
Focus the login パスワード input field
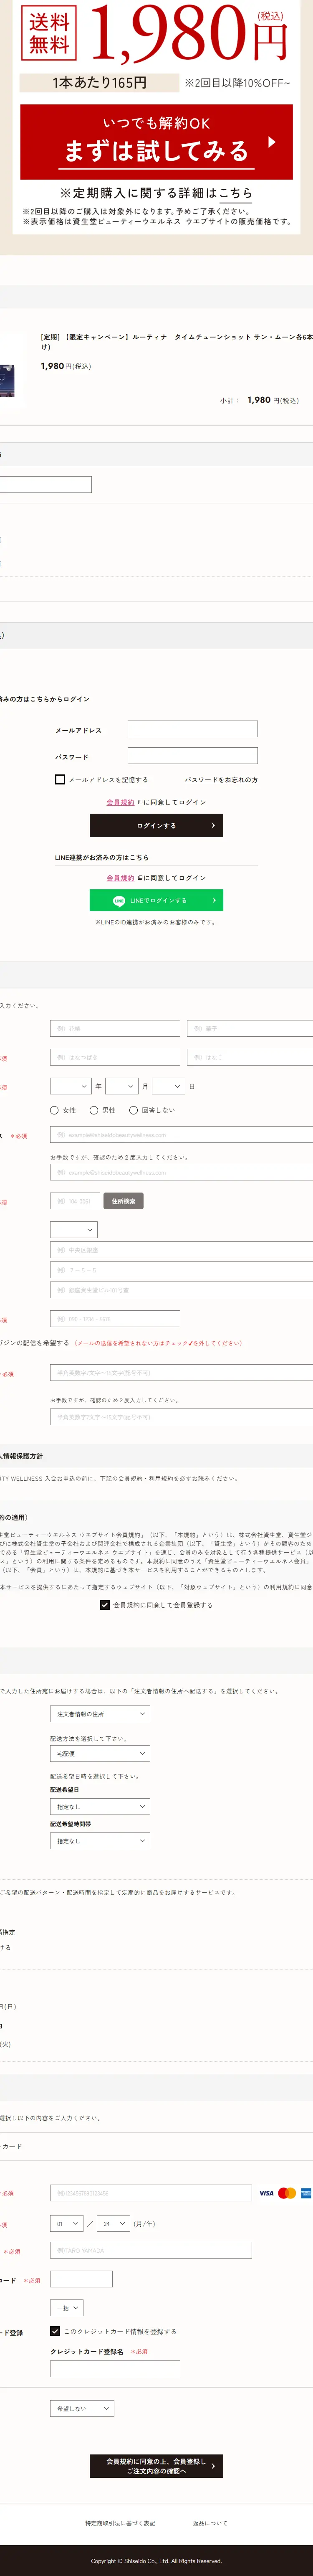[x=192, y=756]
